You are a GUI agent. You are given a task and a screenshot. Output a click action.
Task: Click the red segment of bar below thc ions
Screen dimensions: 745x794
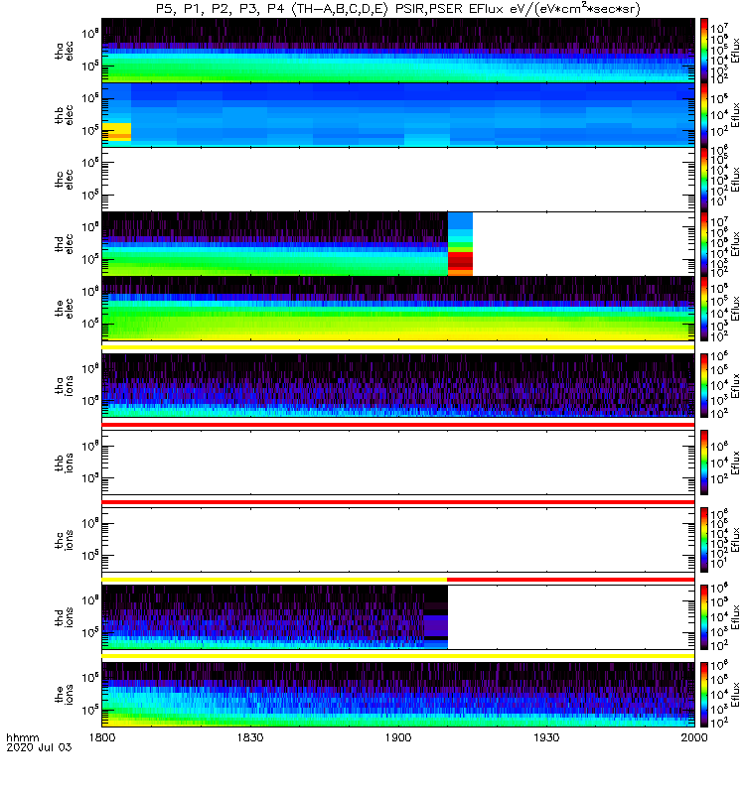point(570,579)
